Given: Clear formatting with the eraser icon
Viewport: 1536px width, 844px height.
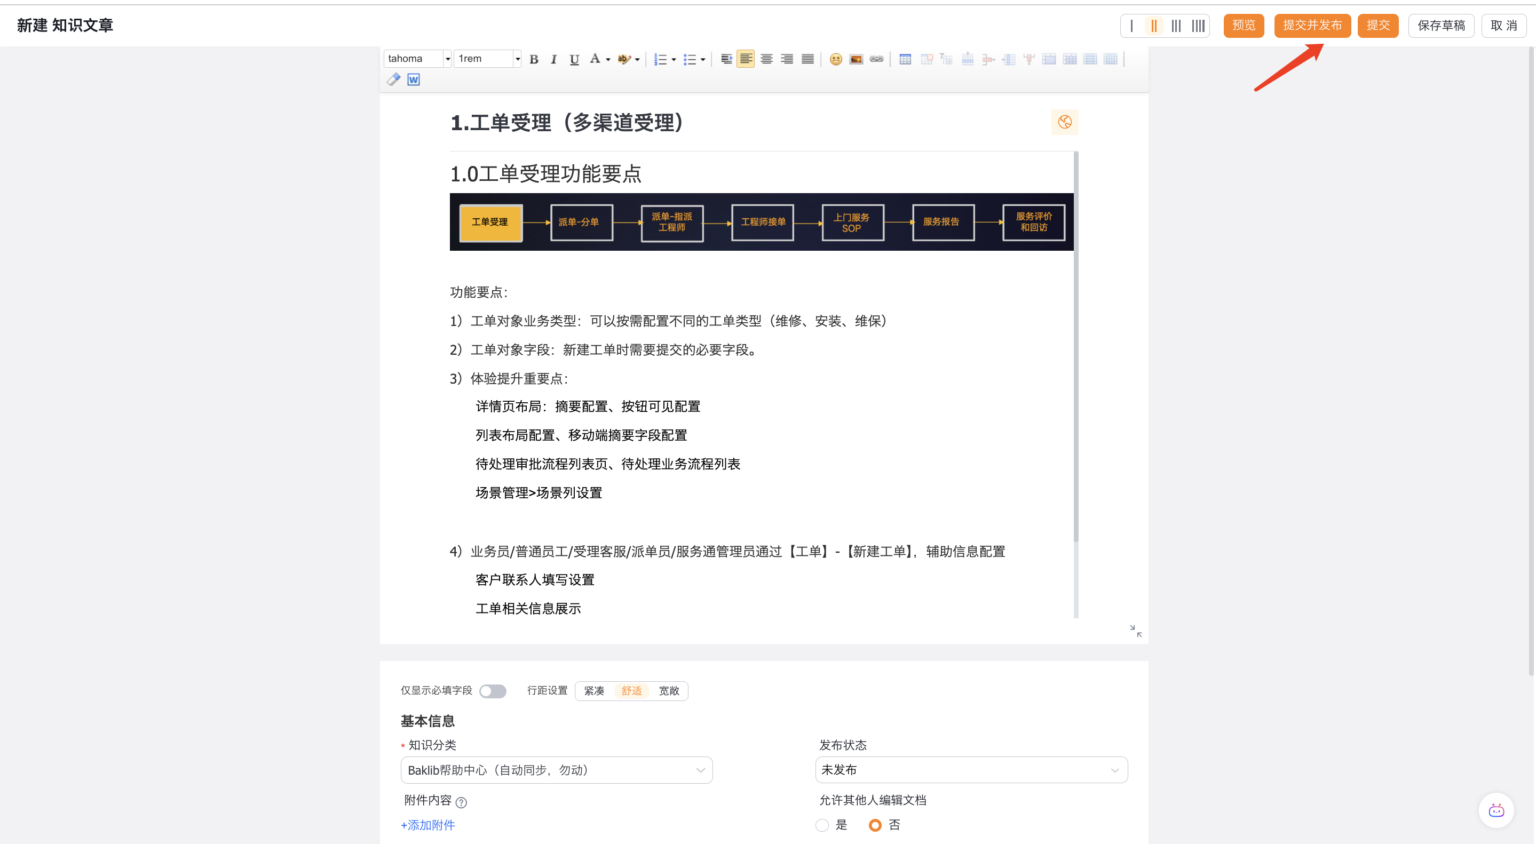Looking at the screenshot, I should 393,79.
